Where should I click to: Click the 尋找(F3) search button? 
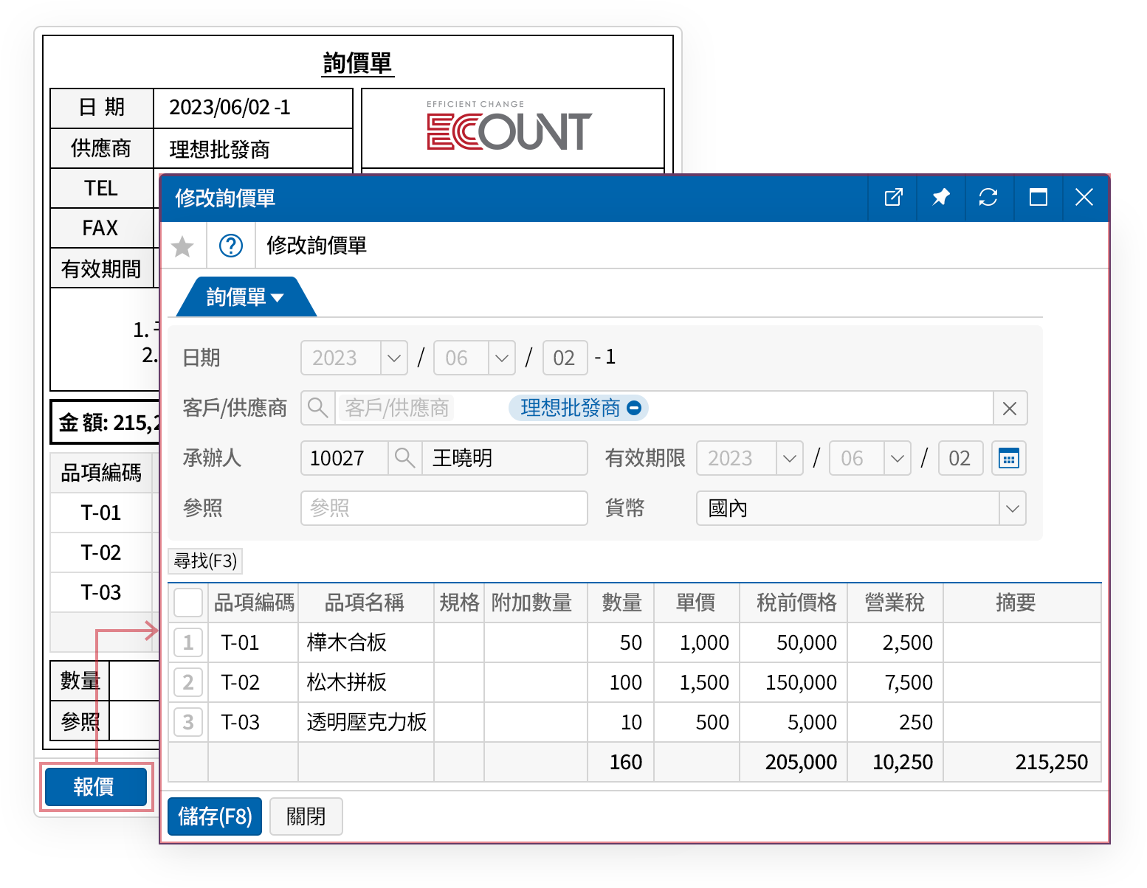tap(205, 561)
